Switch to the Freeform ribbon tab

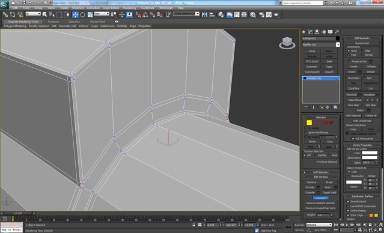(x=53, y=22)
